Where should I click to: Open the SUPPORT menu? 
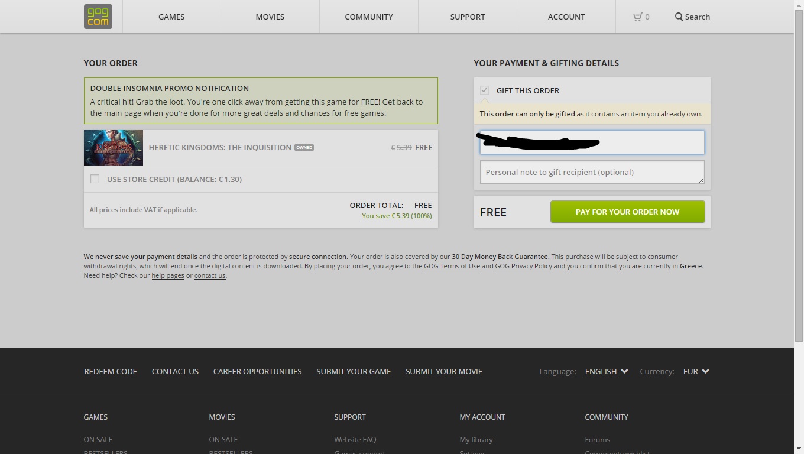point(468,17)
